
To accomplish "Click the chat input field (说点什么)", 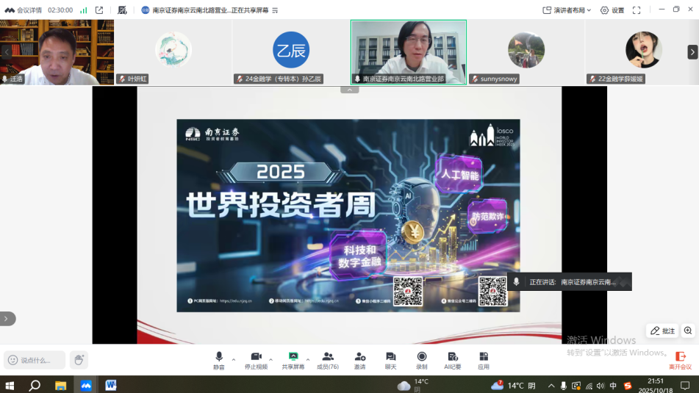I will click(x=40, y=360).
